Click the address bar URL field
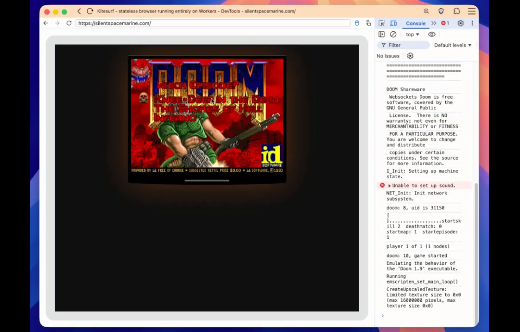This screenshot has height=332, width=520. click(x=213, y=23)
